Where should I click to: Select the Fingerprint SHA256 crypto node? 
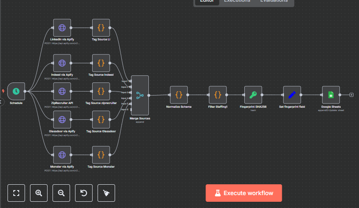coord(253,95)
